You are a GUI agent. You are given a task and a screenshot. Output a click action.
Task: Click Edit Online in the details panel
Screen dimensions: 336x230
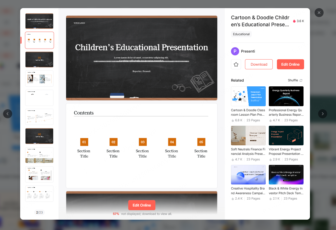(x=290, y=64)
